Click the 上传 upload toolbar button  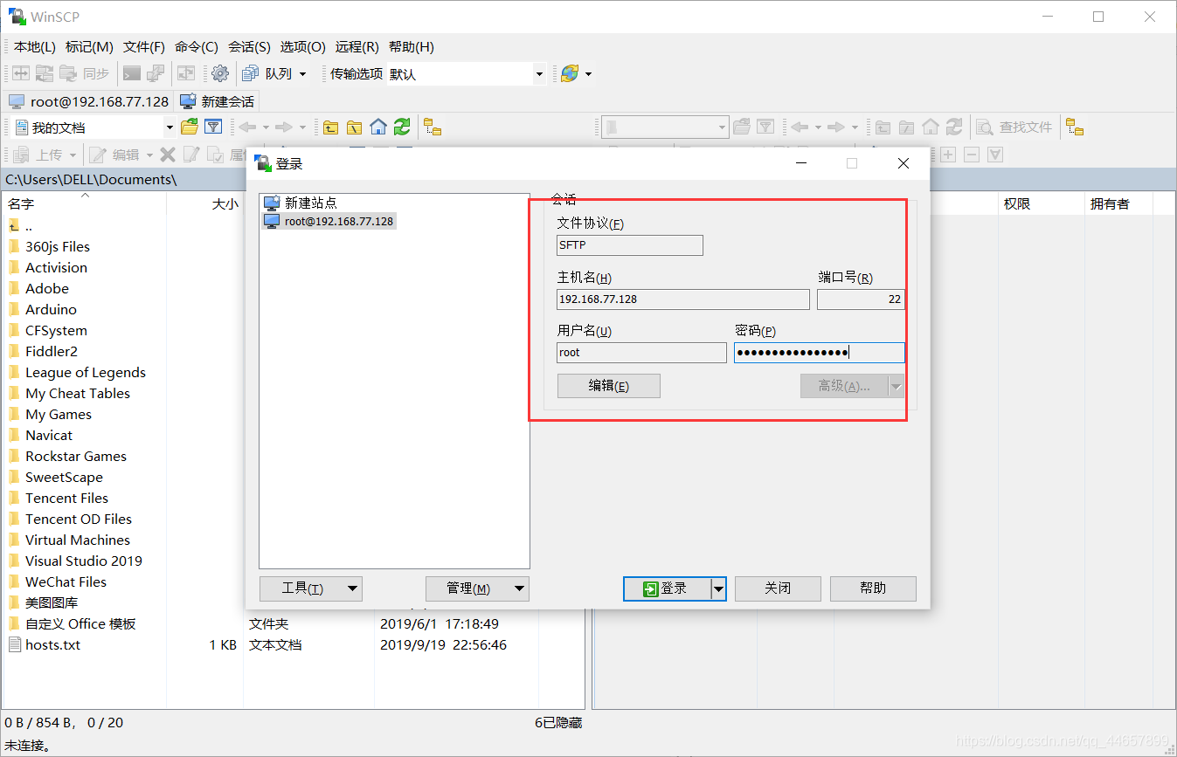pyautogui.click(x=38, y=155)
